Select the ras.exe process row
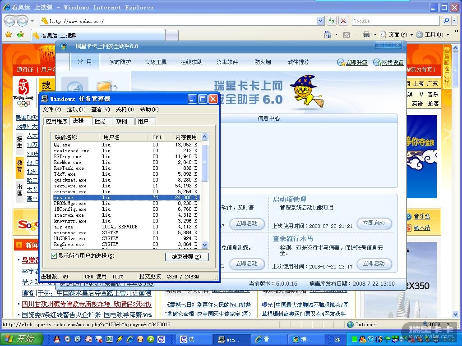Image resolution: width=462 pixels, height=346 pixels. pos(126,197)
